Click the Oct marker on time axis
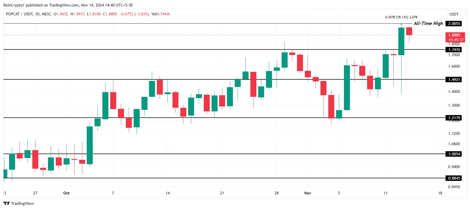Image resolution: width=470 pixels, height=209 pixels. coord(66,193)
